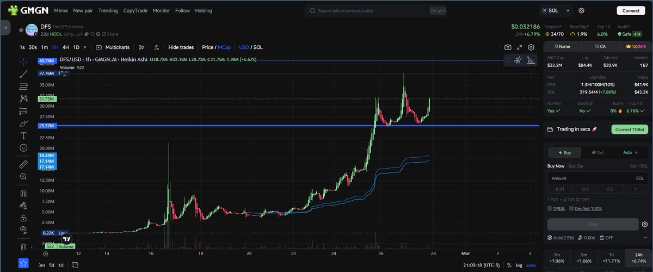The height and width of the screenshot is (272, 653).
Task: Click the token search field
Action: click(376, 10)
